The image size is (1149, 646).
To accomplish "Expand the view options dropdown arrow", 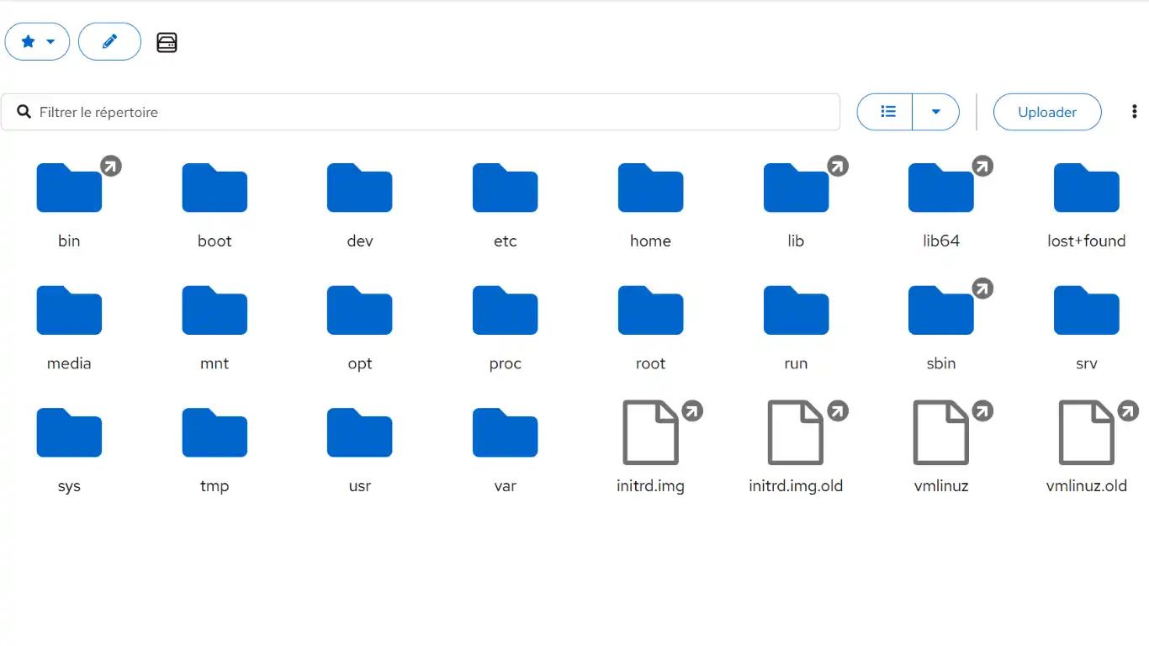I will [x=935, y=112].
